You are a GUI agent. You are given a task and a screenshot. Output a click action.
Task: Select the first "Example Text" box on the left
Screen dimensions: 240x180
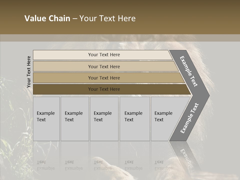point(46,119)
